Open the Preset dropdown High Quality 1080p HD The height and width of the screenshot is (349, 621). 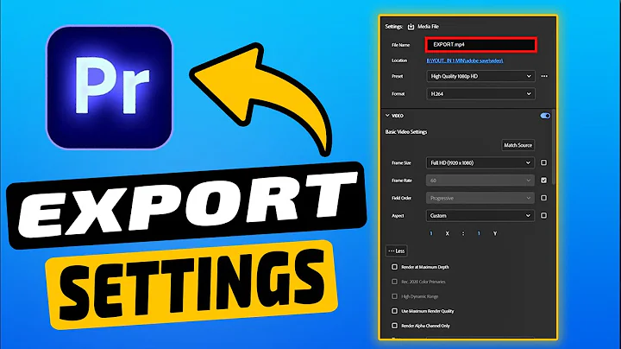480,76
